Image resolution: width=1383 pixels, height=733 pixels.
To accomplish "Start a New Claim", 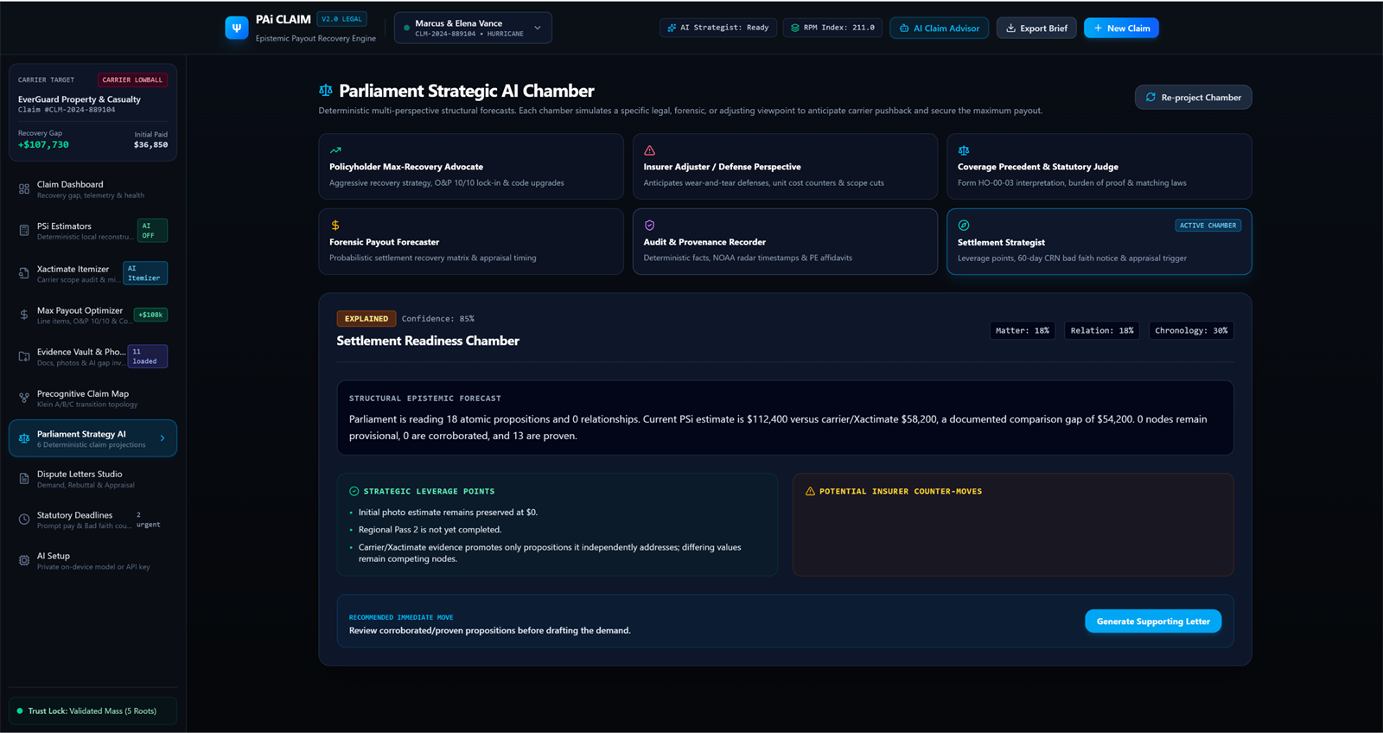I will [x=1121, y=28].
